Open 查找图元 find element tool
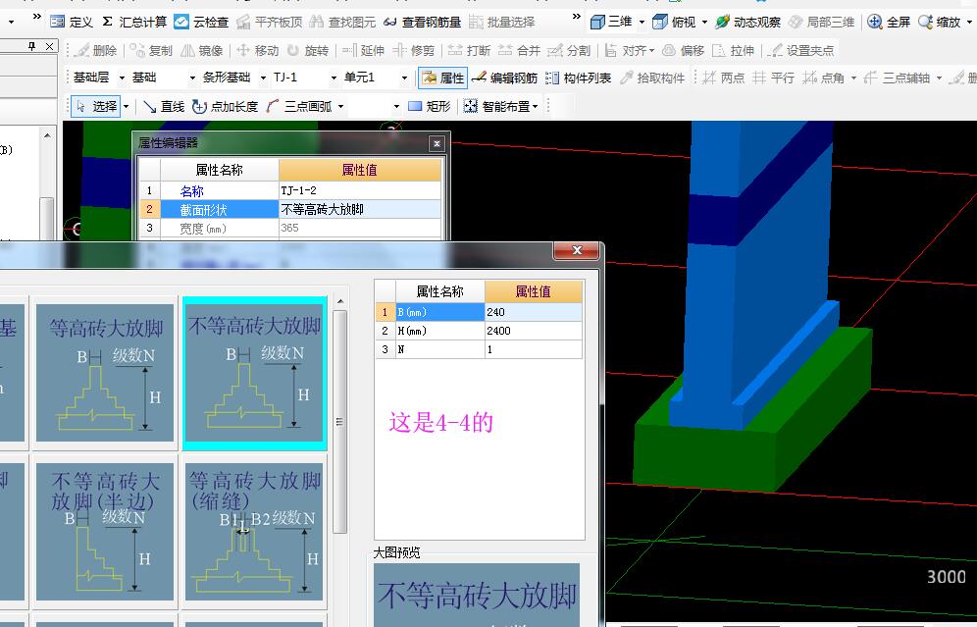 pos(342,22)
